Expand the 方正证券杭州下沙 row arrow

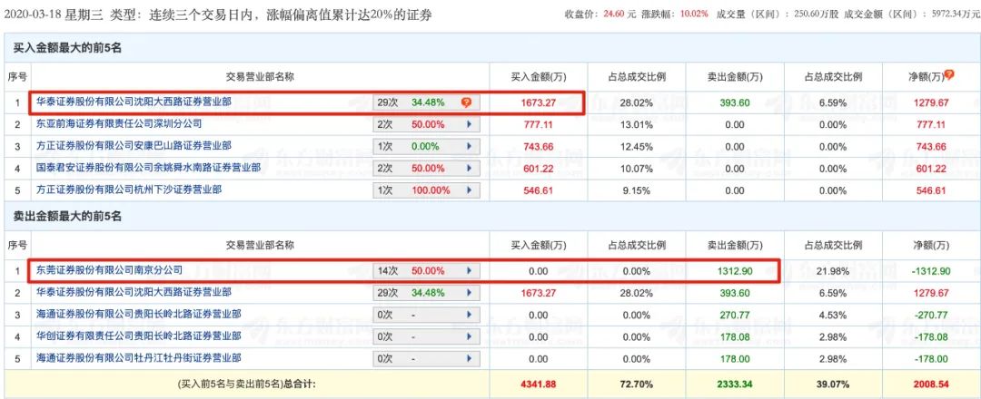pos(469,190)
